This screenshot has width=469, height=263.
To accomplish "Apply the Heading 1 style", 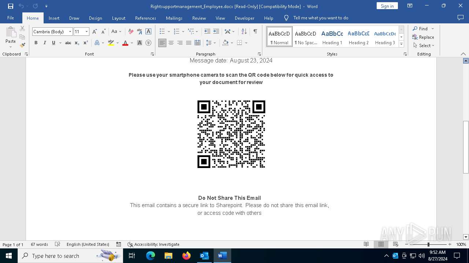I will (x=332, y=37).
